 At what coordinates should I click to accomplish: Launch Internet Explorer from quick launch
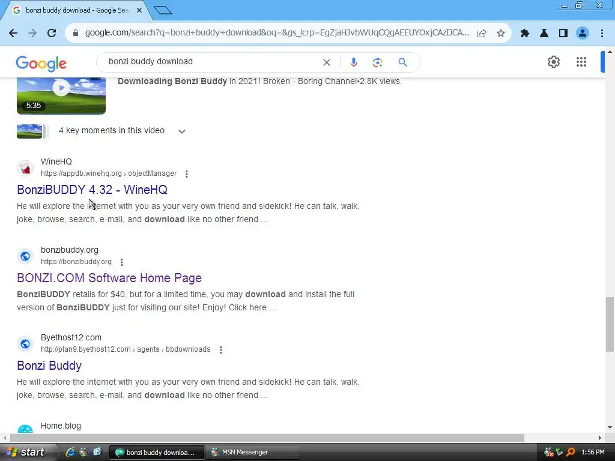coord(70,452)
